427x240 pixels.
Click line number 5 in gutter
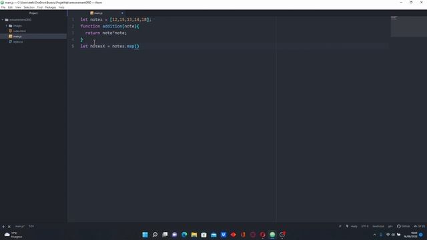tap(73, 46)
